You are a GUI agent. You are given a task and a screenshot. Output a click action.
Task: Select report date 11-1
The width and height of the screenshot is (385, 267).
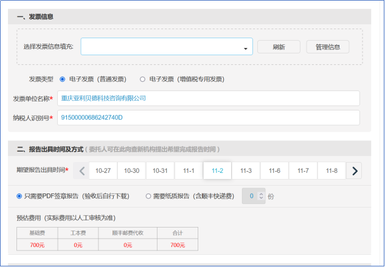(x=189, y=171)
